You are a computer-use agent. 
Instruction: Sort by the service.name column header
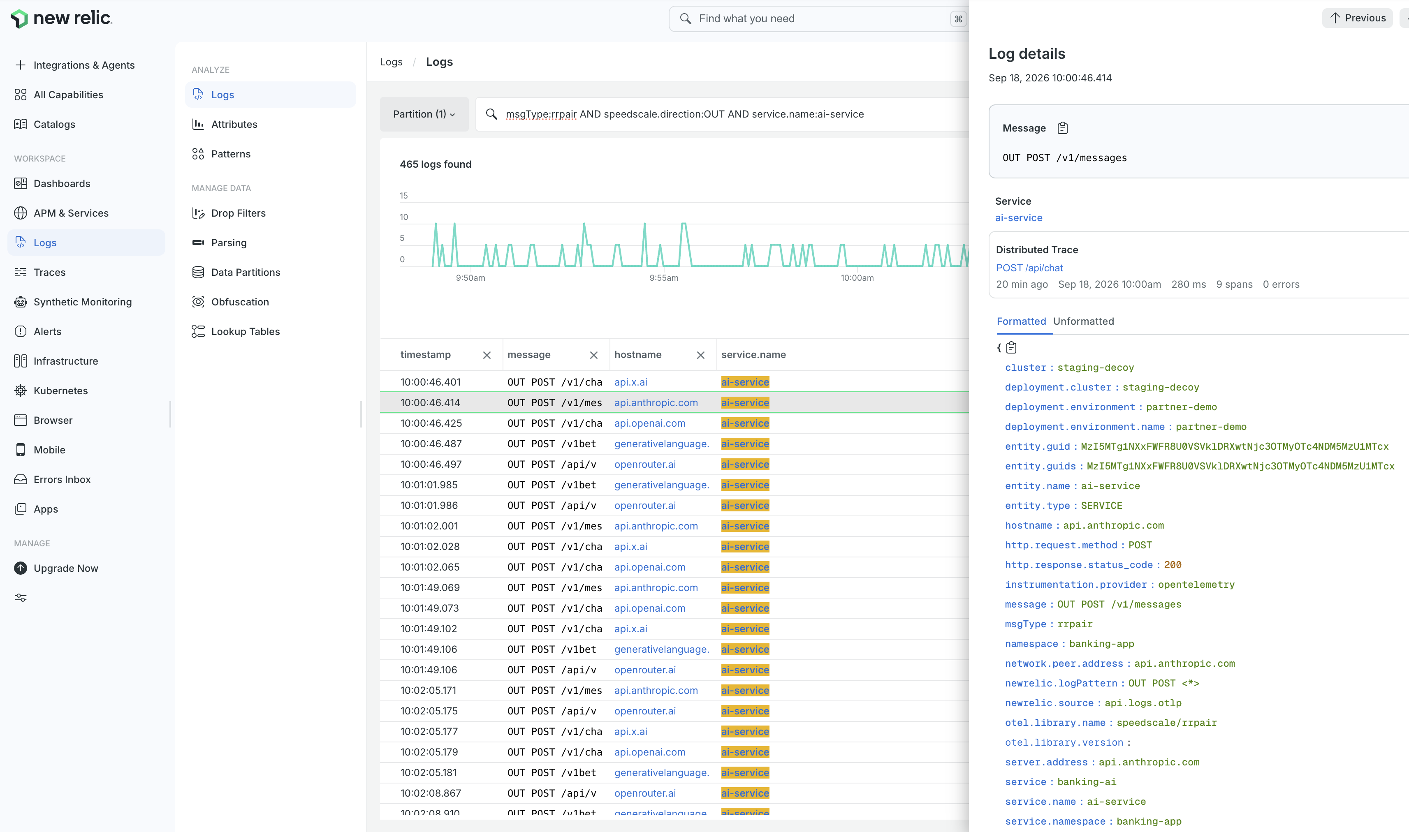pos(753,355)
